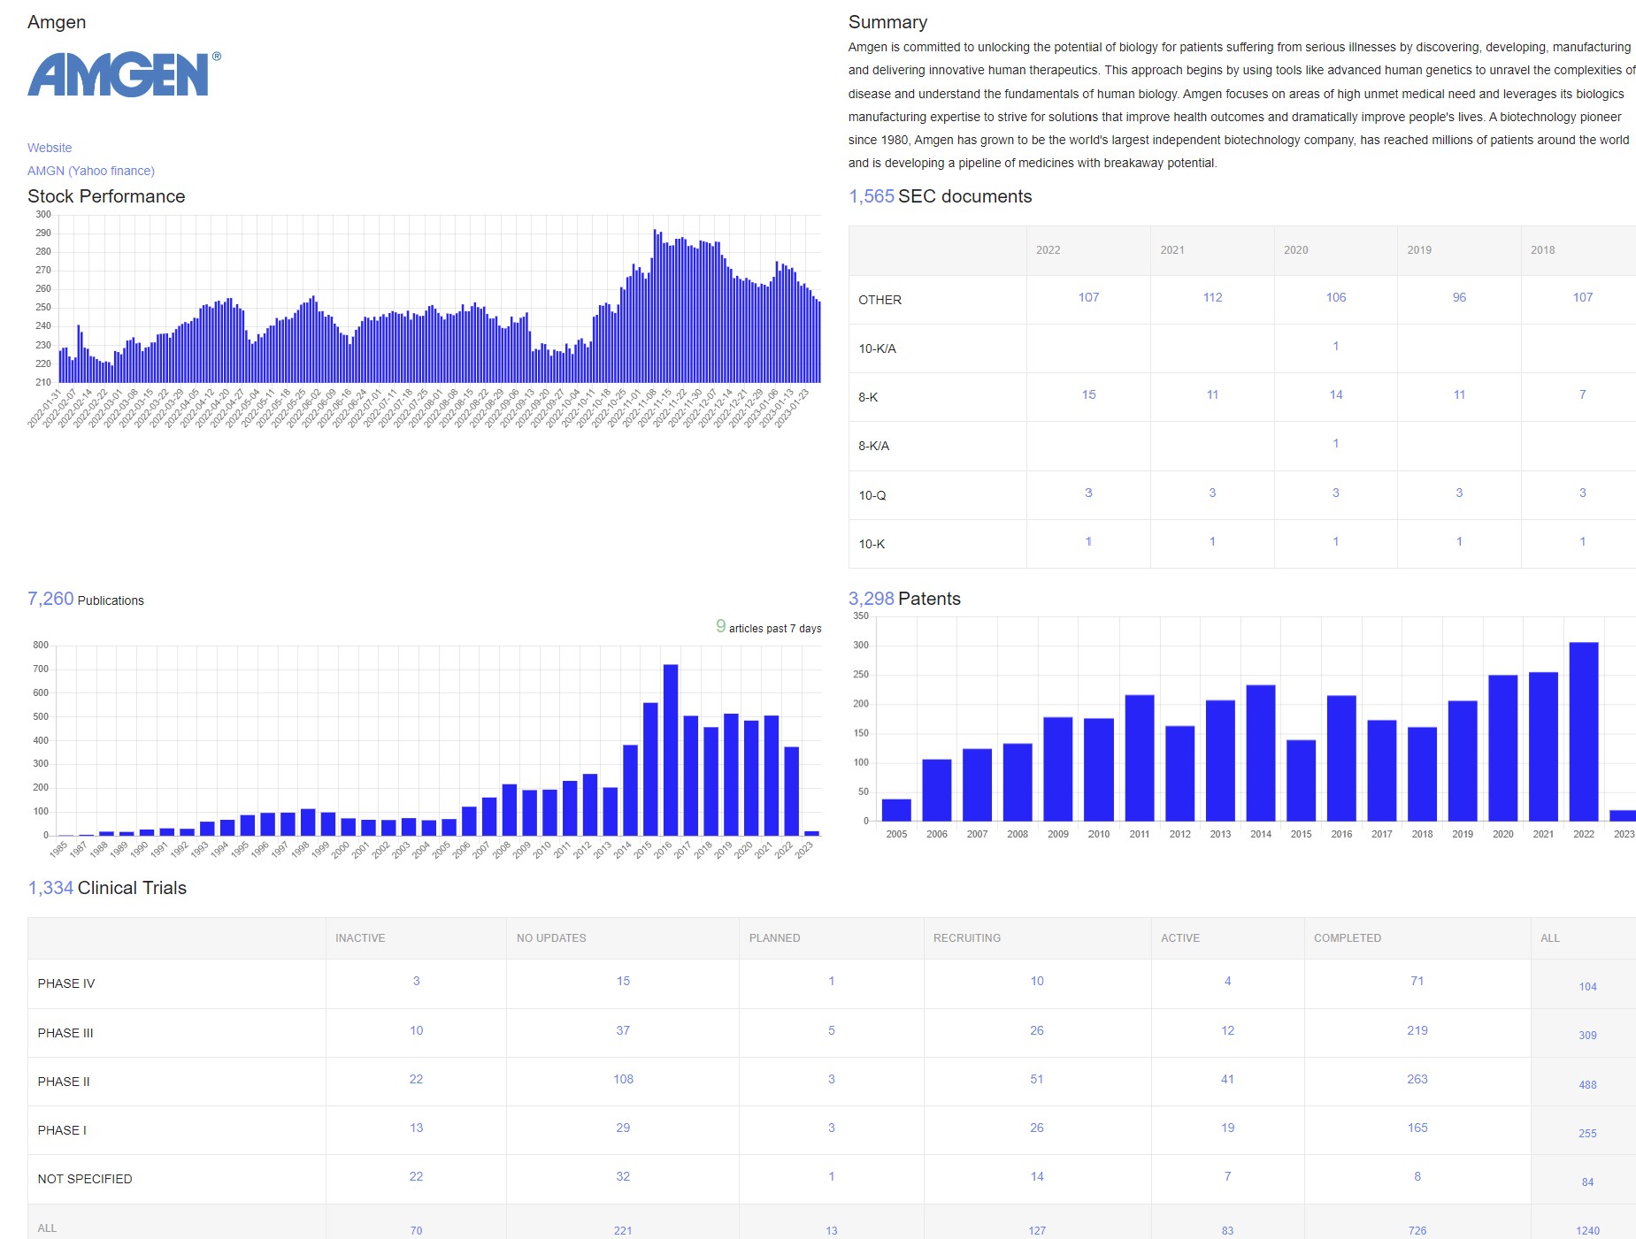1636x1239 pixels.
Task: Open all inactive trials total 70
Action: tap(416, 1231)
